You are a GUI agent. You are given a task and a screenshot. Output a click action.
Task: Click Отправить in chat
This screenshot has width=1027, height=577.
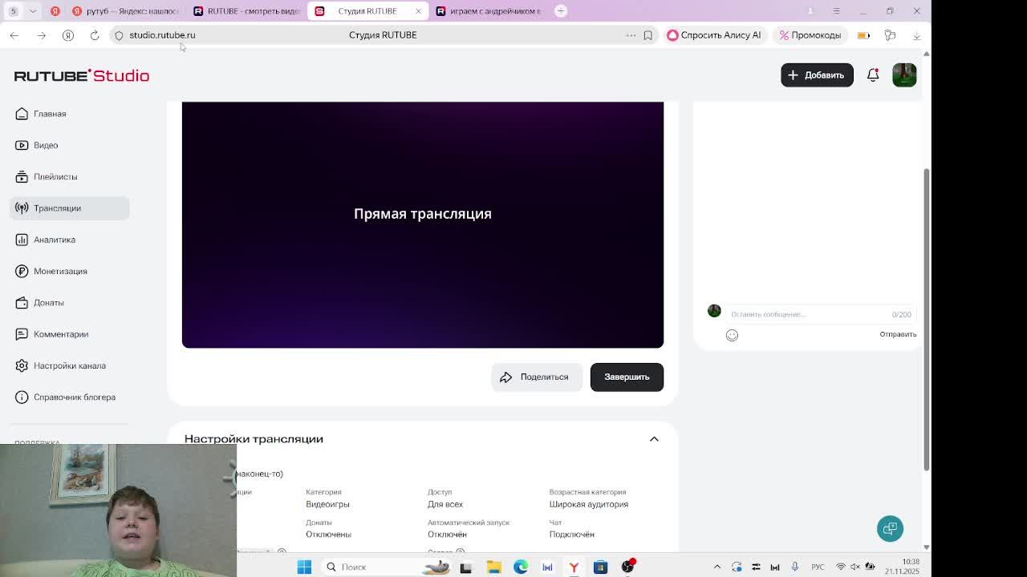pyautogui.click(x=898, y=334)
